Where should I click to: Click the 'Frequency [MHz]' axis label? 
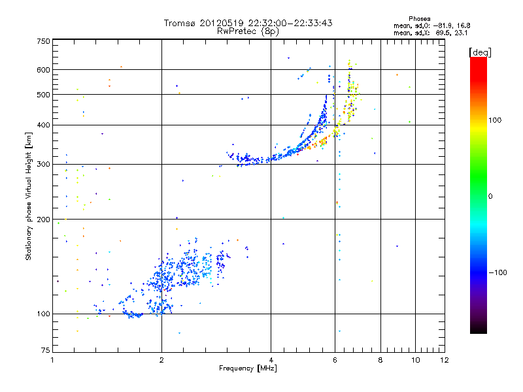point(248,368)
